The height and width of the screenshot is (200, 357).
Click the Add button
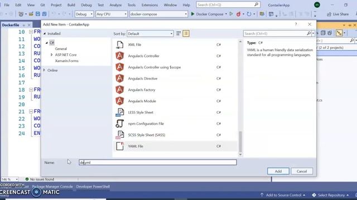pos(278,171)
